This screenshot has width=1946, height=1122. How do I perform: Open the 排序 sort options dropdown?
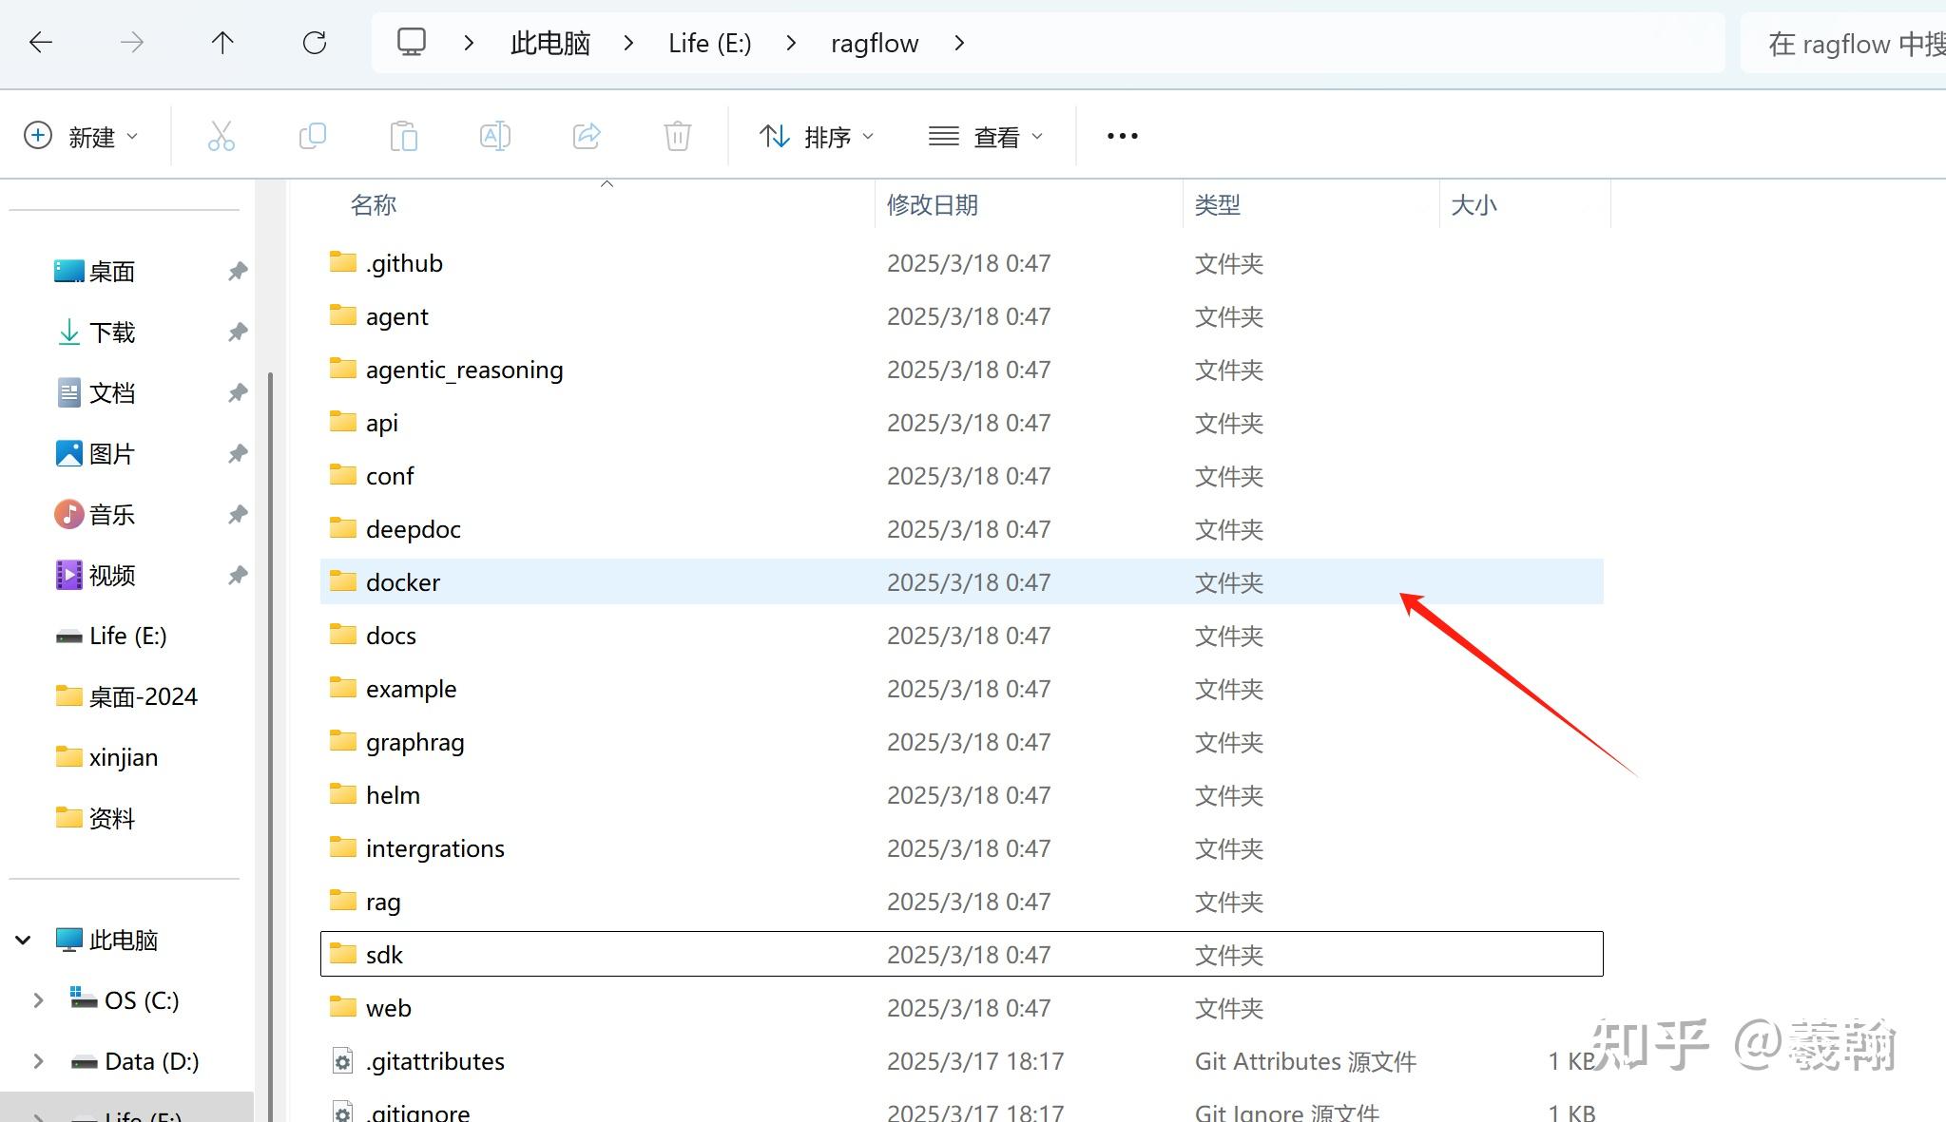click(x=816, y=135)
